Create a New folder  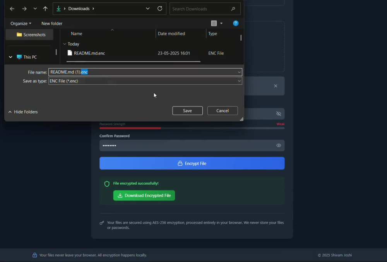point(52,24)
